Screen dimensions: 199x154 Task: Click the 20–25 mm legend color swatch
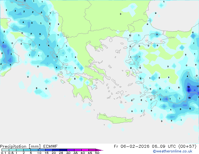click(x=56, y=150)
